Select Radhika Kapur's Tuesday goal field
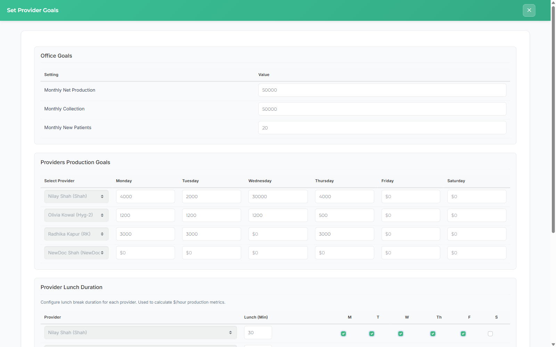Viewport: 556px width, 347px height. [x=212, y=234]
